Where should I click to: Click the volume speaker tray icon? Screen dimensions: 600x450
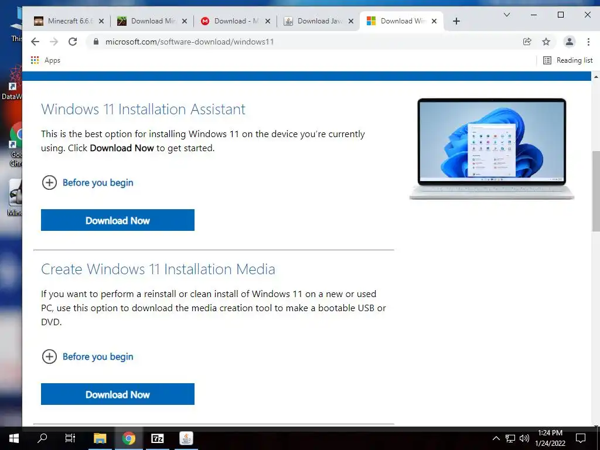pyautogui.click(x=524, y=438)
